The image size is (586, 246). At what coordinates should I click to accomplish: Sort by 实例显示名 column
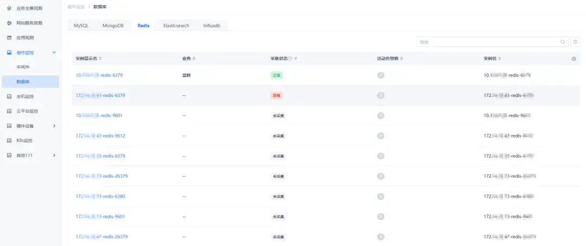[x=100, y=59]
